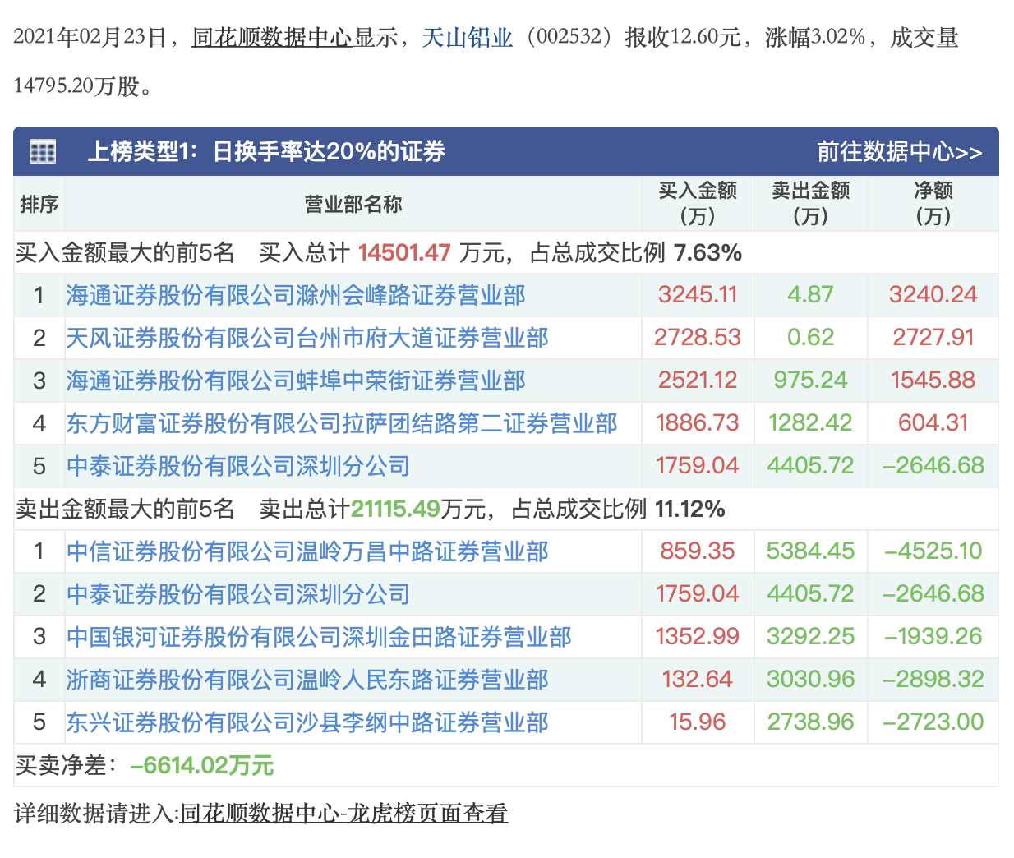The image size is (1014, 858).
Task: Click sell ratio 11.12%
Action: (x=689, y=509)
